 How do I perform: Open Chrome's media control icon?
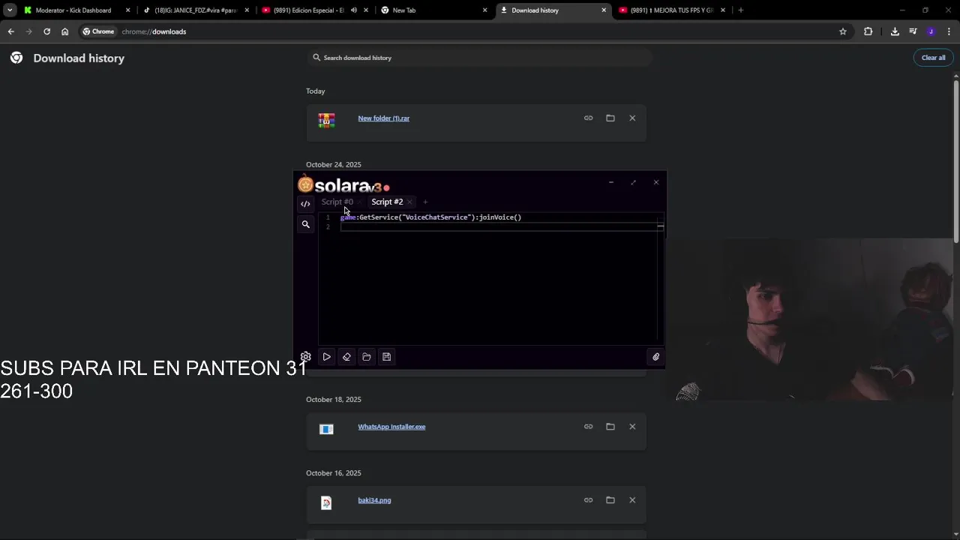(913, 31)
